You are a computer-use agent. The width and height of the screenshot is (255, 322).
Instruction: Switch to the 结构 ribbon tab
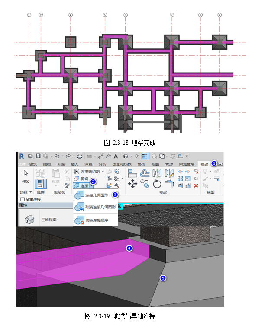point(47,164)
